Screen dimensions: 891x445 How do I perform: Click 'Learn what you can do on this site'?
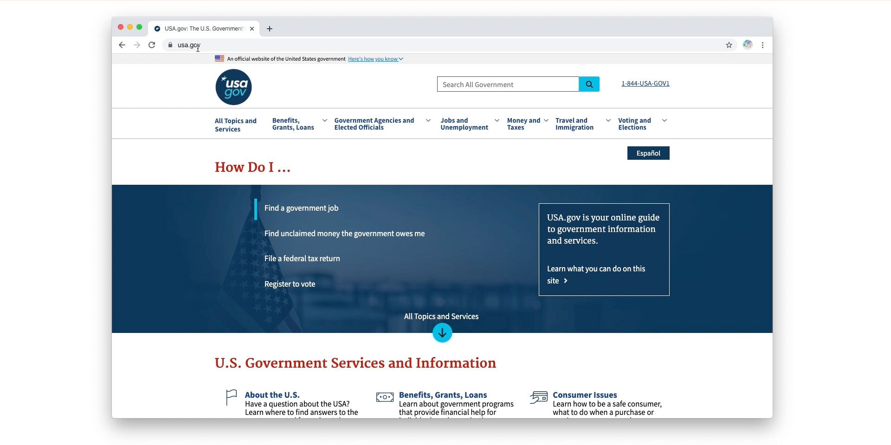(596, 275)
